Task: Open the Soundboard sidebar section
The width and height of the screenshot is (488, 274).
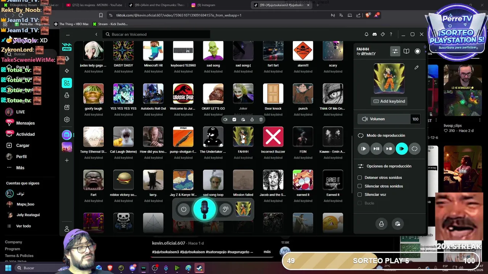Action: pyautogui.click(x=67, y=83)
